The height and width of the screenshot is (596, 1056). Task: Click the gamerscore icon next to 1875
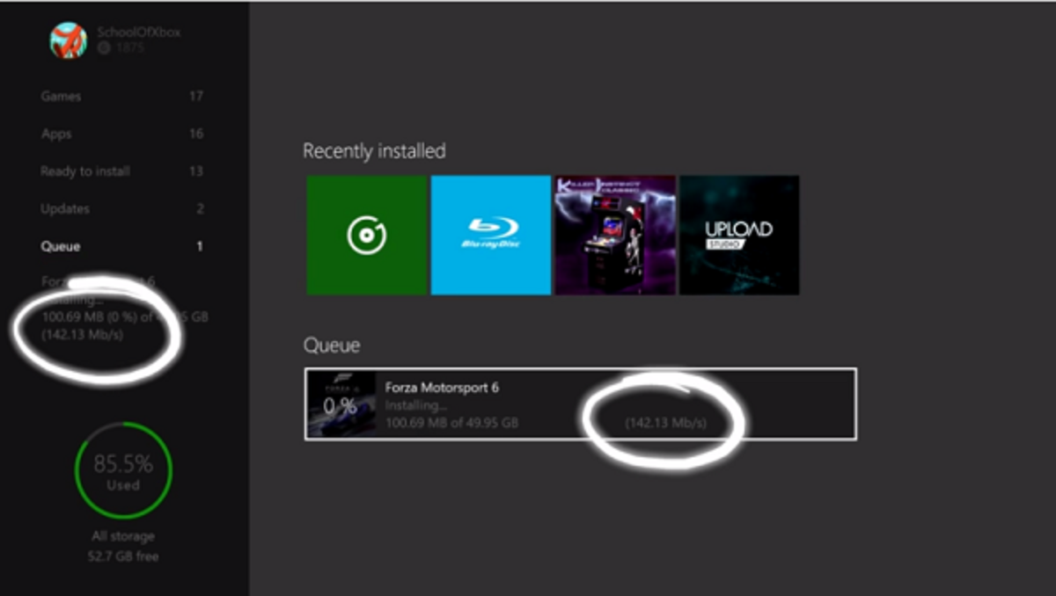tap(104, 48)
